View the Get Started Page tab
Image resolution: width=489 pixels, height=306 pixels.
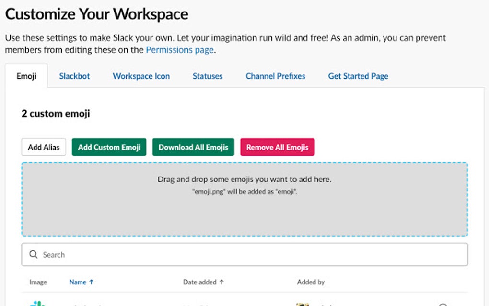click(x=358, y=76)
